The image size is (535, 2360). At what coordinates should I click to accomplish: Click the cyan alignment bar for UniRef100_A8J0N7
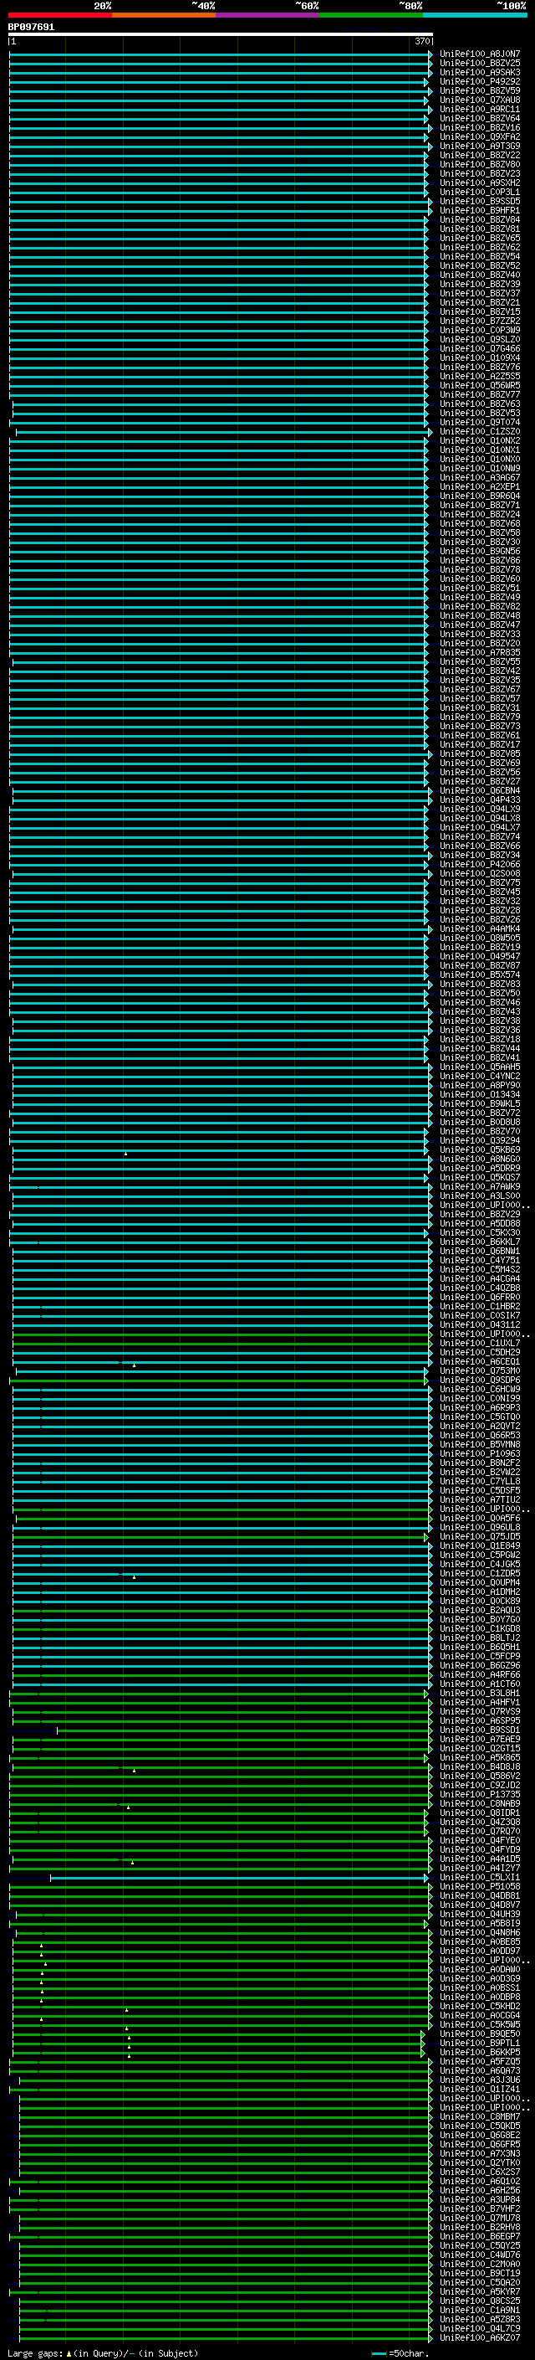221,54
